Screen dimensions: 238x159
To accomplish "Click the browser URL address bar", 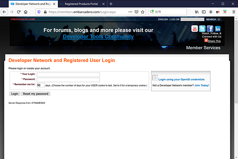I will (90, 12).
